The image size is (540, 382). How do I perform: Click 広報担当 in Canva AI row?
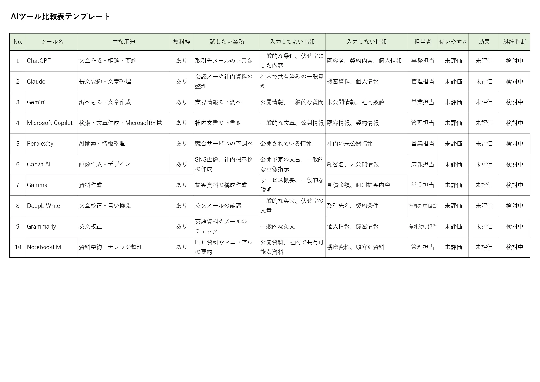click(423, 165)
